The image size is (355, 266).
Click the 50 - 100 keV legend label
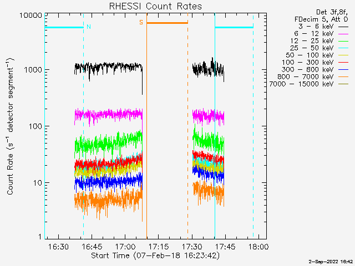310,55
